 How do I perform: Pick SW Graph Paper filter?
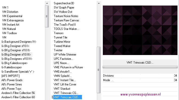[x=64, y=8]
